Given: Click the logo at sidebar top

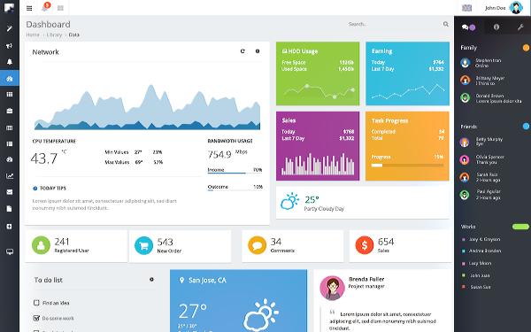Looking at the screenshot, I should [x=9, y=8].
